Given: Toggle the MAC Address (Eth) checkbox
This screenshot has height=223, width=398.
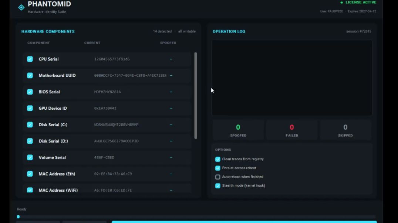Looking at the screenshot, I should tap(30, 174).
